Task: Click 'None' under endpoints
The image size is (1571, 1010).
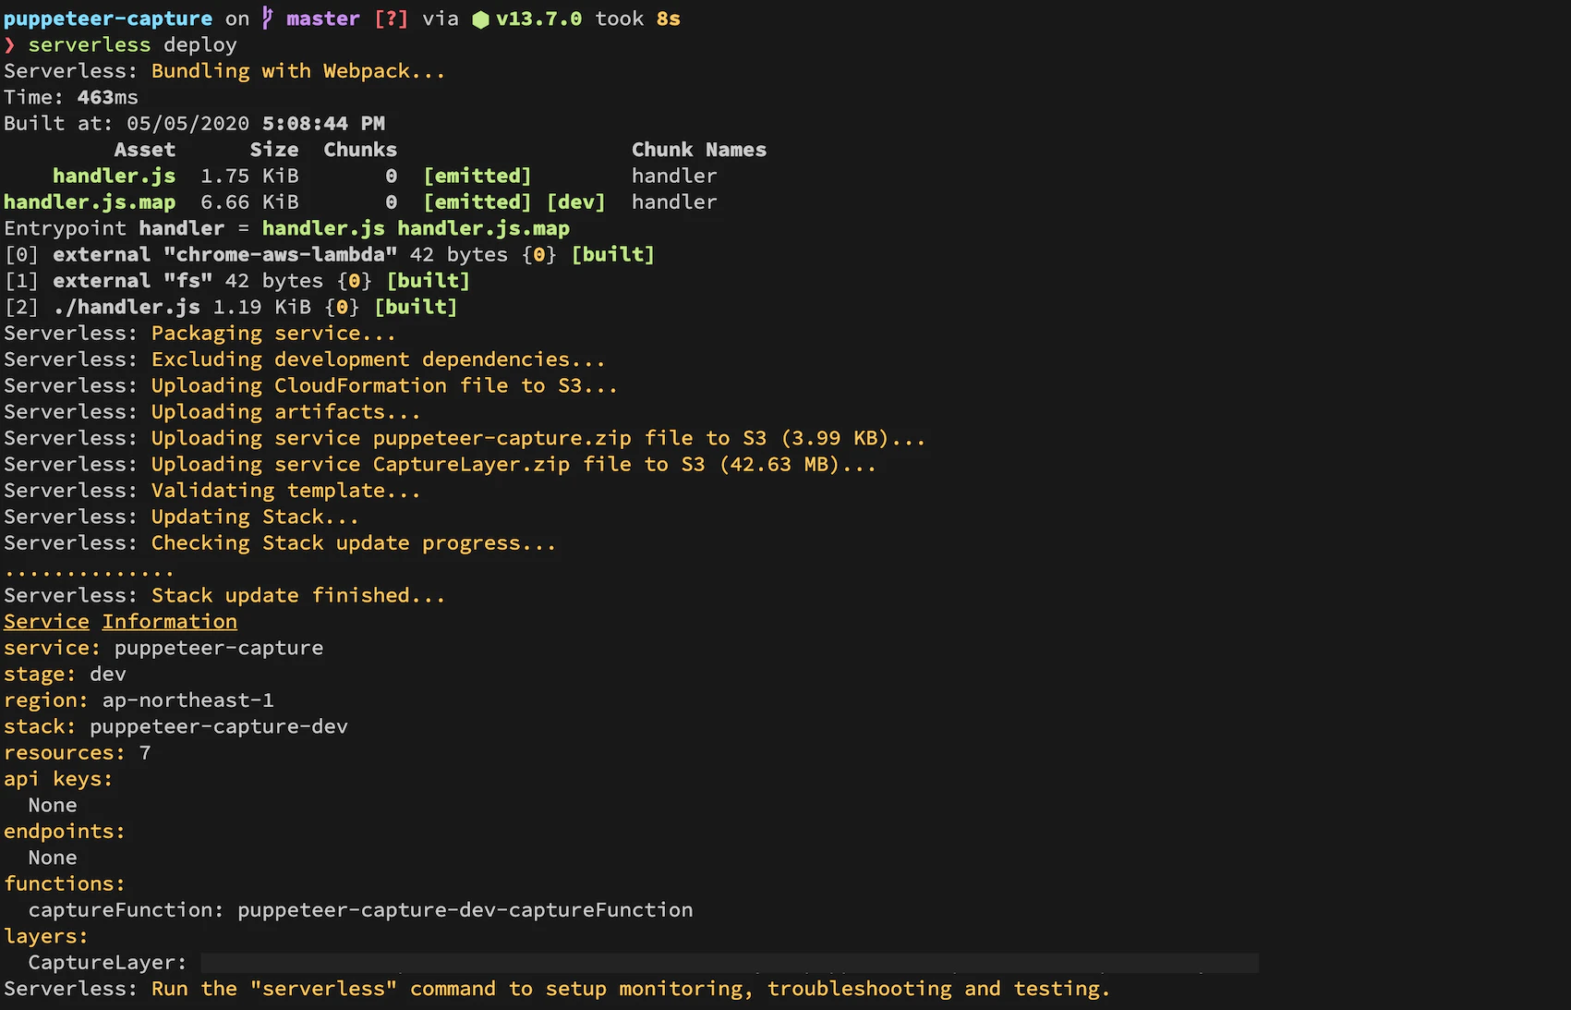Action: point(53,858)
